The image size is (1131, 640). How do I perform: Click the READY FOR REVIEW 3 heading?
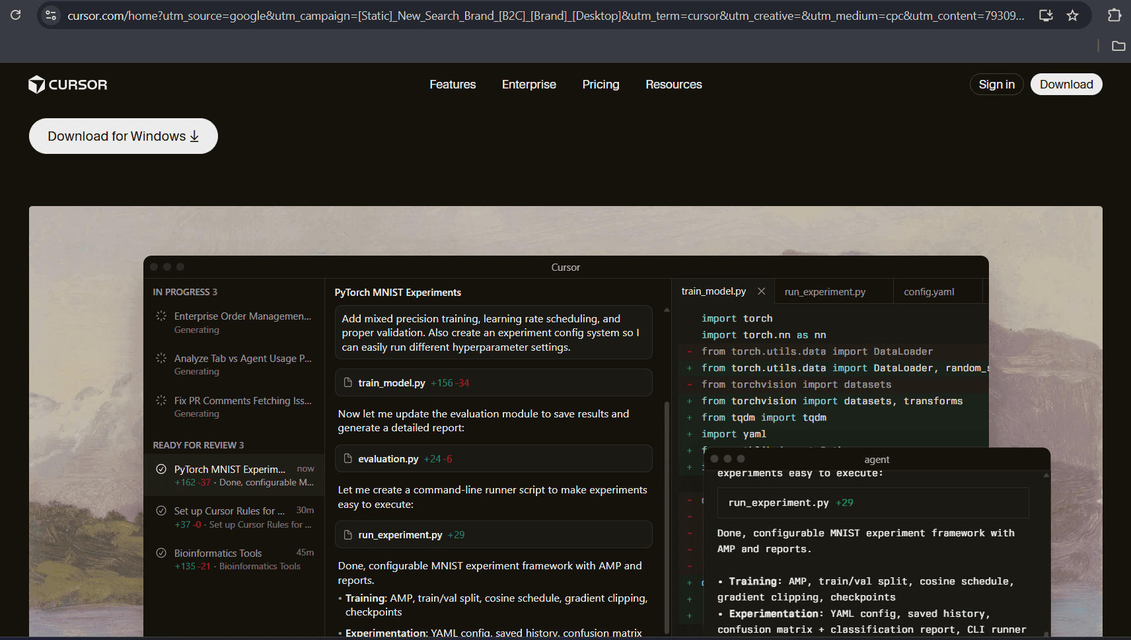coord(198,445)
